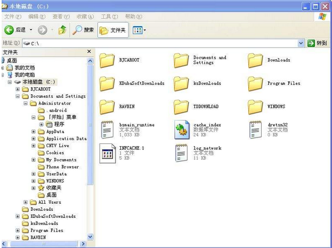This screenshot has width=332, height=248.
Task: Expand BJCAROOT in the folder tree
Action: [x=18, y=89]
